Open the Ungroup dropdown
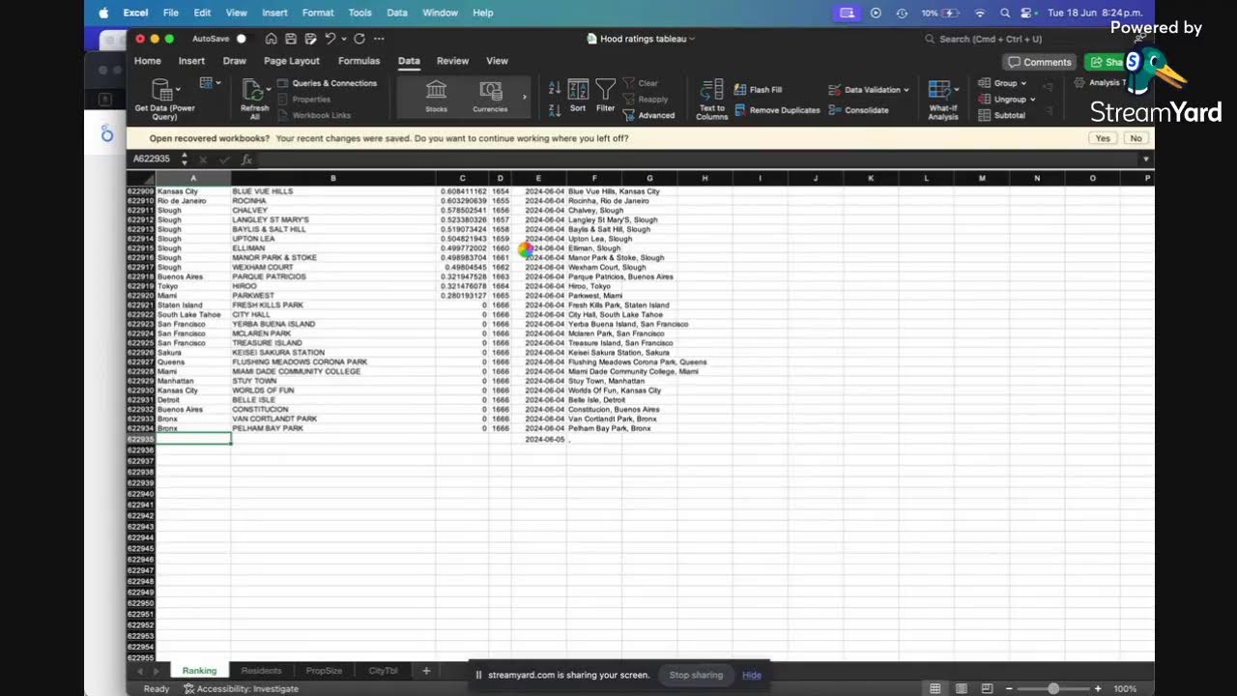 1032,100
